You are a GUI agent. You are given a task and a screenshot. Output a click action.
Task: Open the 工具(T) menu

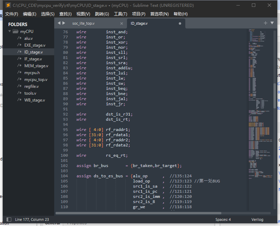[x=120, y=14]
